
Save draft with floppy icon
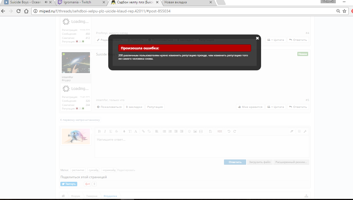coord(210,131)
